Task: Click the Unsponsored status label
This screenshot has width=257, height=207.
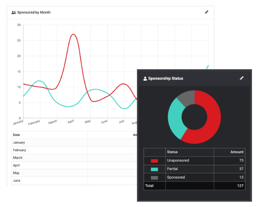Action: [178, 161]
